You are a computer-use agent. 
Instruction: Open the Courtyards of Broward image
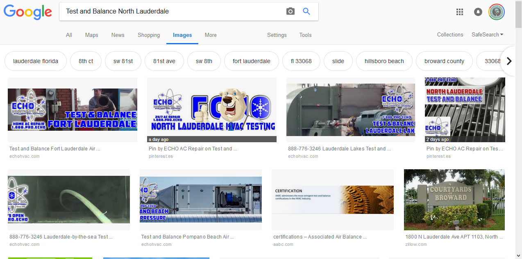[454, 200]
